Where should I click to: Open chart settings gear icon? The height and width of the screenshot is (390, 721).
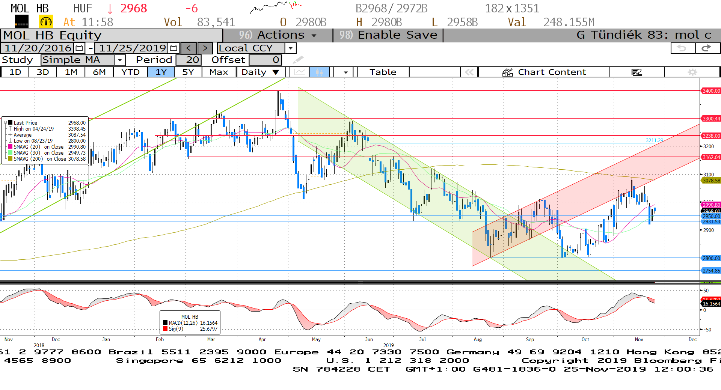pos(692,72)
